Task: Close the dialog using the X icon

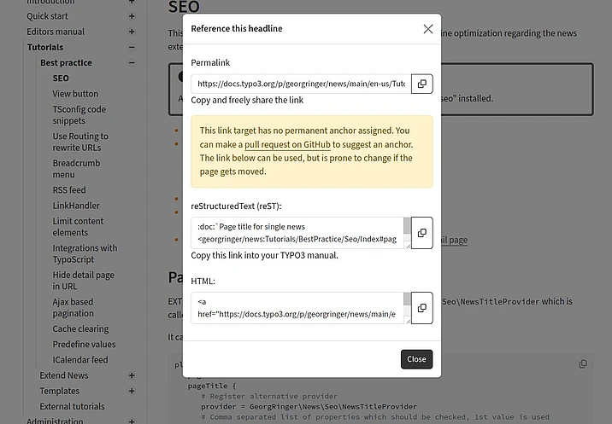Action: click(428, 29)
